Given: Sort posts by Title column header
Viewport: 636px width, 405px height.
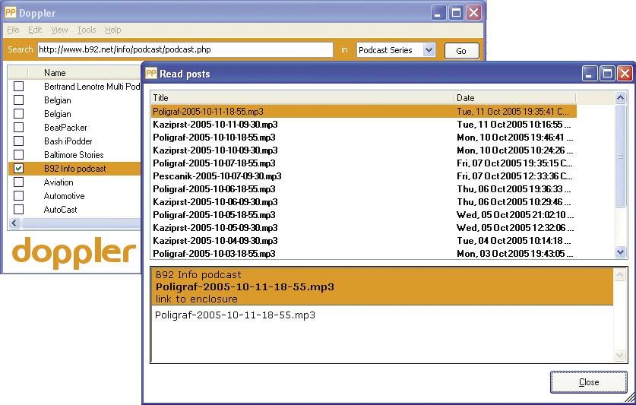Looking at the screenshot, I should 302,98.
